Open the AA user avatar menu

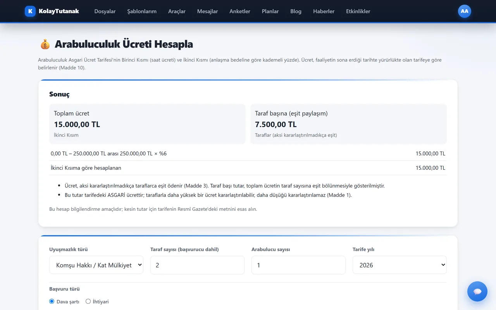pos(465,11)
